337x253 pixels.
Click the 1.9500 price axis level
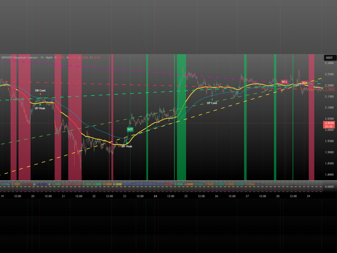pos(329,141)
